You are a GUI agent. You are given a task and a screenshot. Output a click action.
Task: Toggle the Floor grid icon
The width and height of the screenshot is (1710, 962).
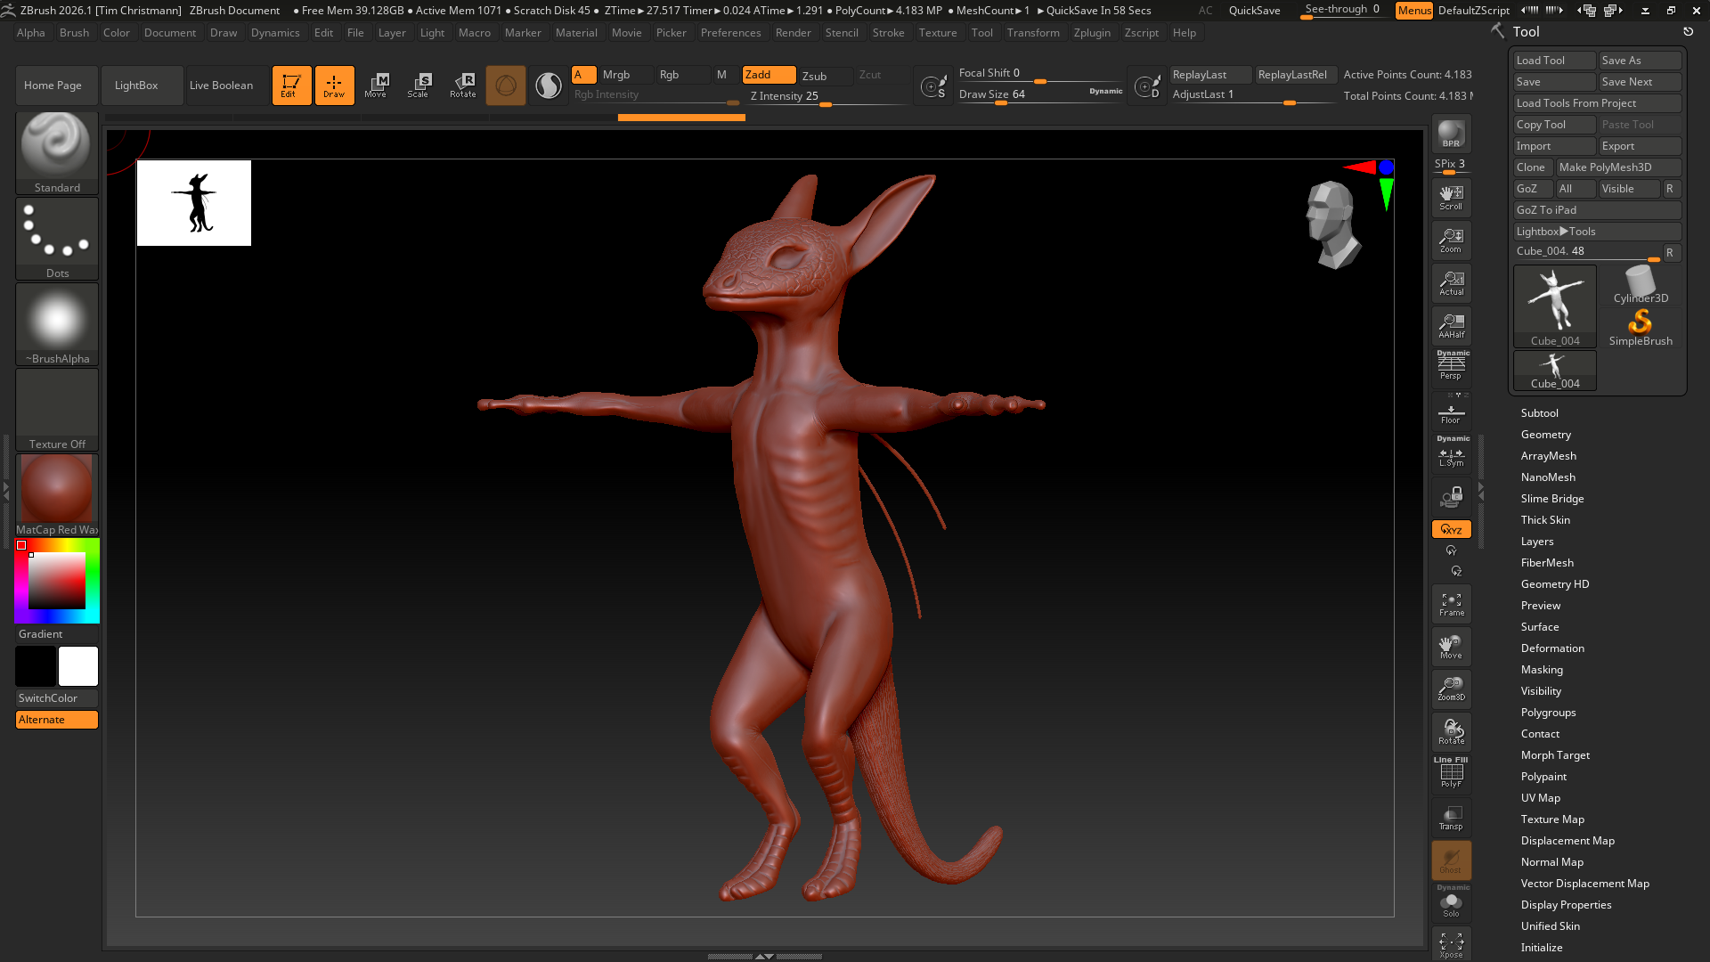point(1451,414)
